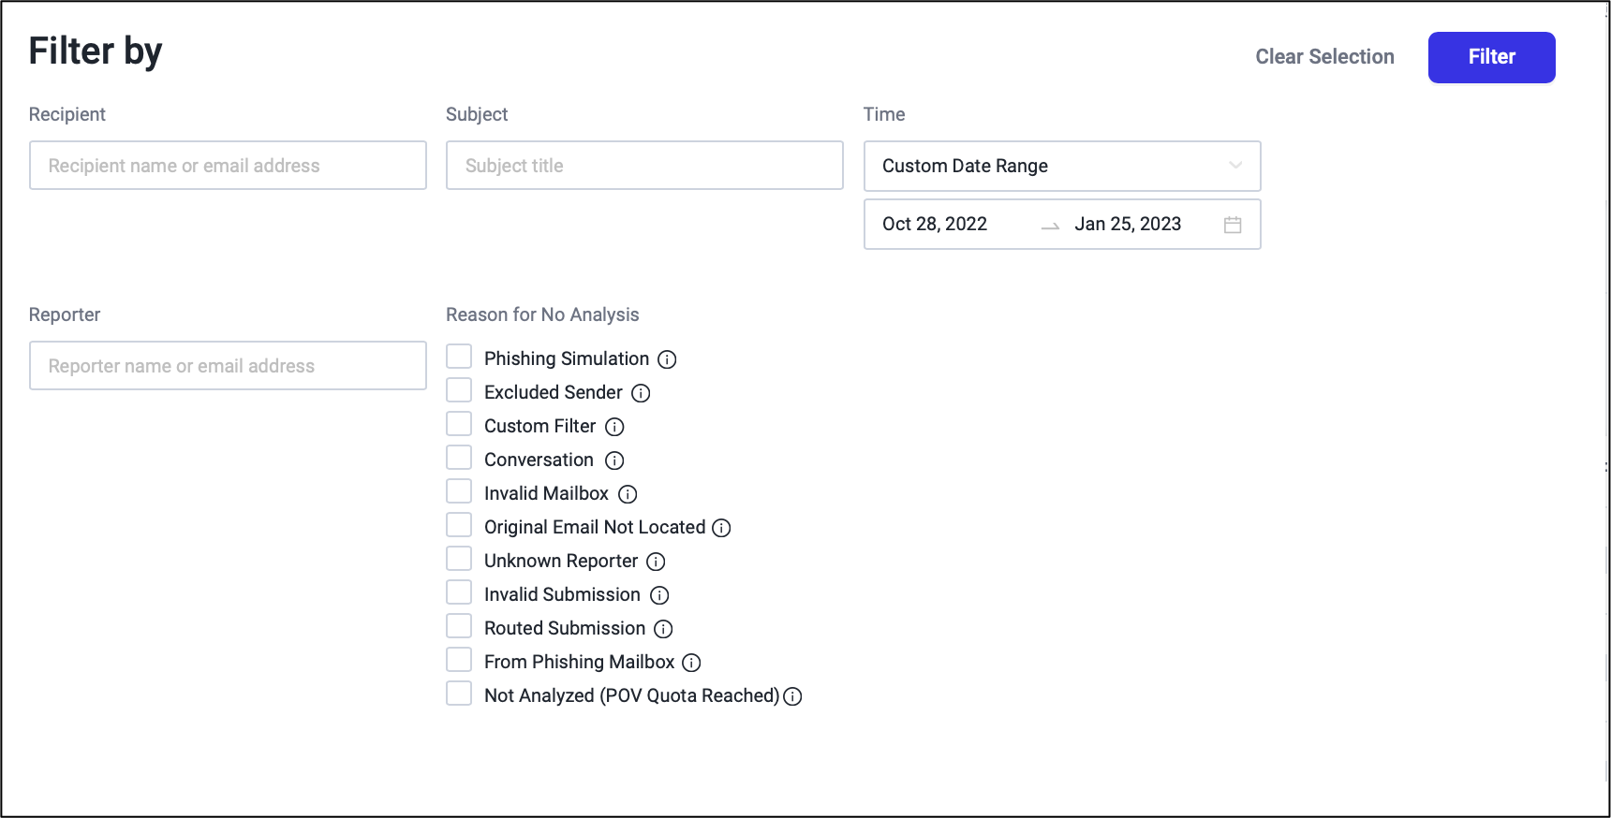Open calendar icon in date range field
The height and width of the screenshot is (818, 1611).
click(1233, 225)
